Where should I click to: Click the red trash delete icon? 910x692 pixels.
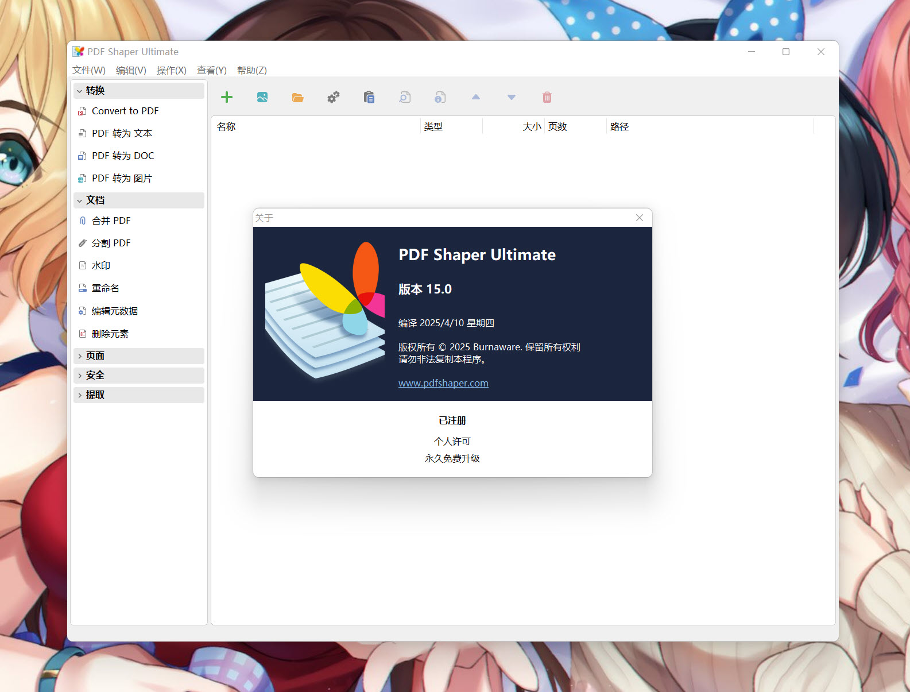tap(547, 97)
